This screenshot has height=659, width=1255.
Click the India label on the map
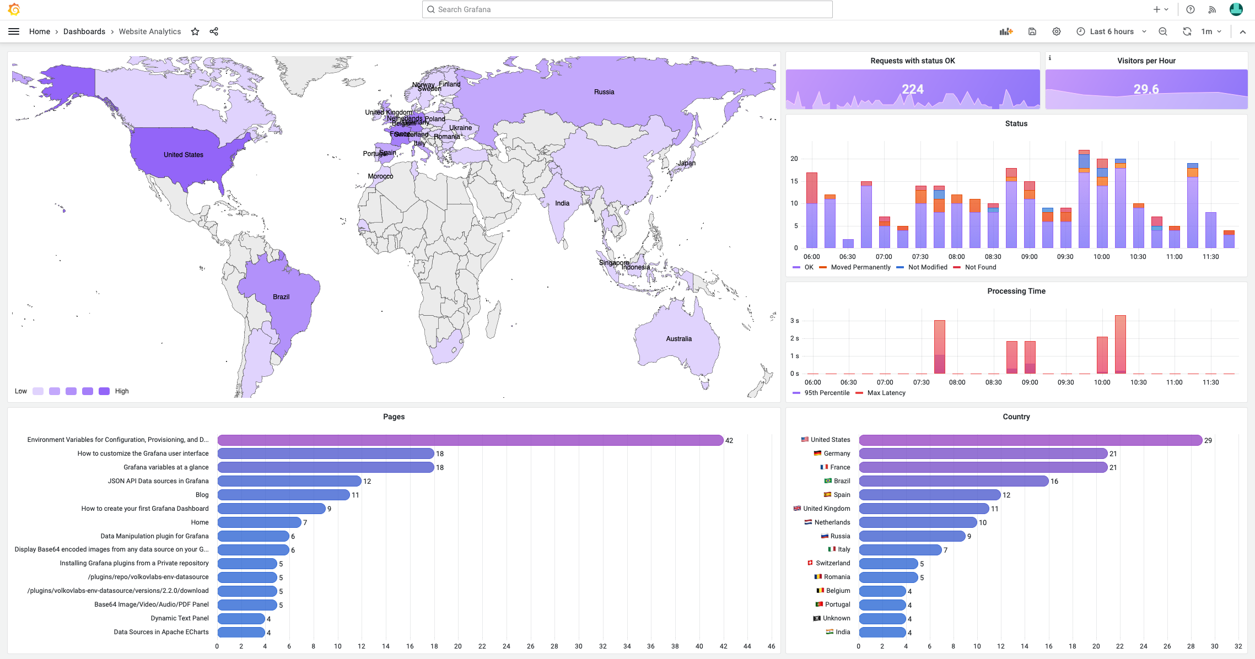pos(562,203)
